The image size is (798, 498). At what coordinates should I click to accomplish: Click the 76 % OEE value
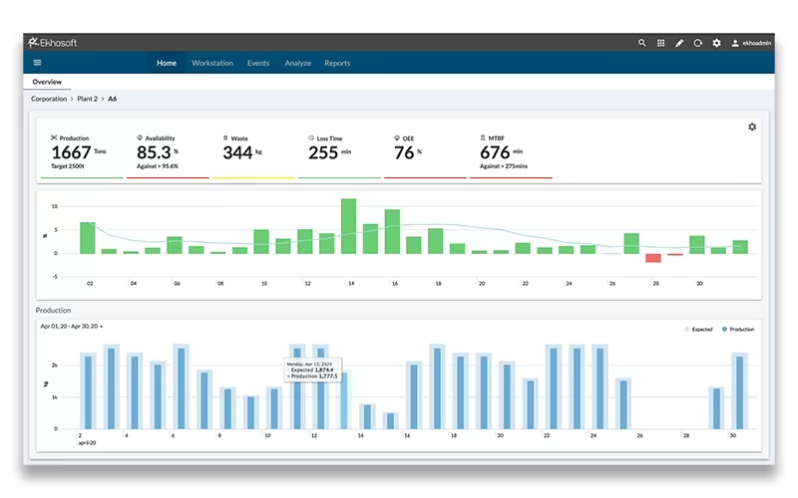[408, 152]
